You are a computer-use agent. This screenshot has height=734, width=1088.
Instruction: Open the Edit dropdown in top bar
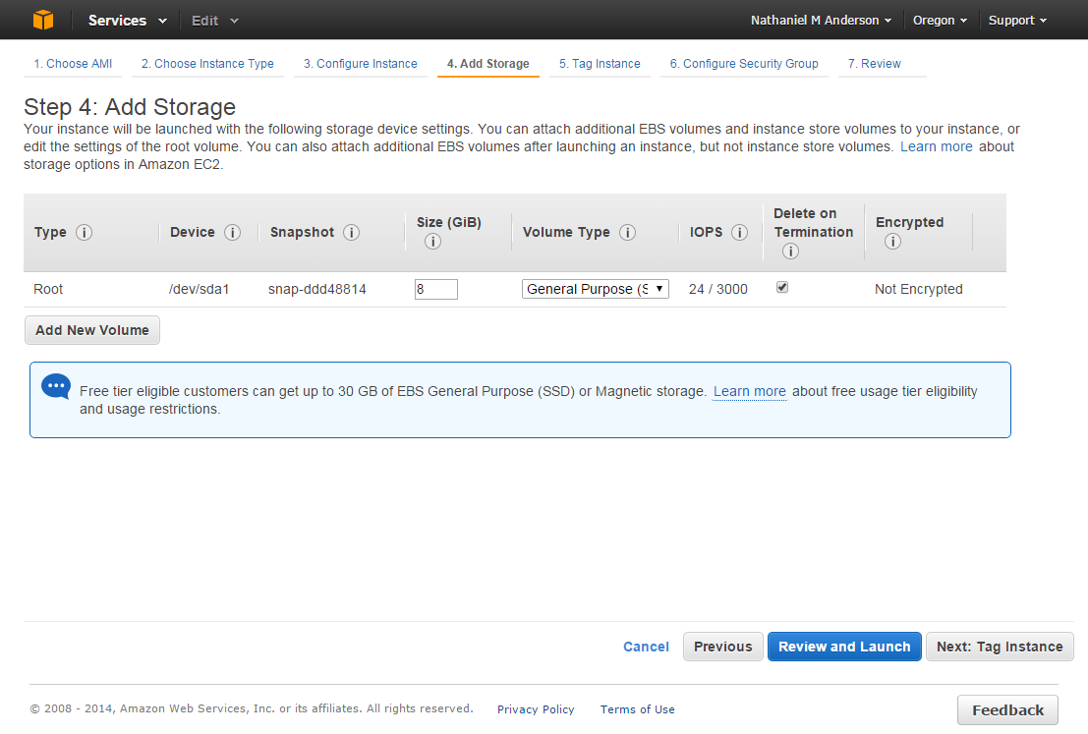click(x=214, y=21)
